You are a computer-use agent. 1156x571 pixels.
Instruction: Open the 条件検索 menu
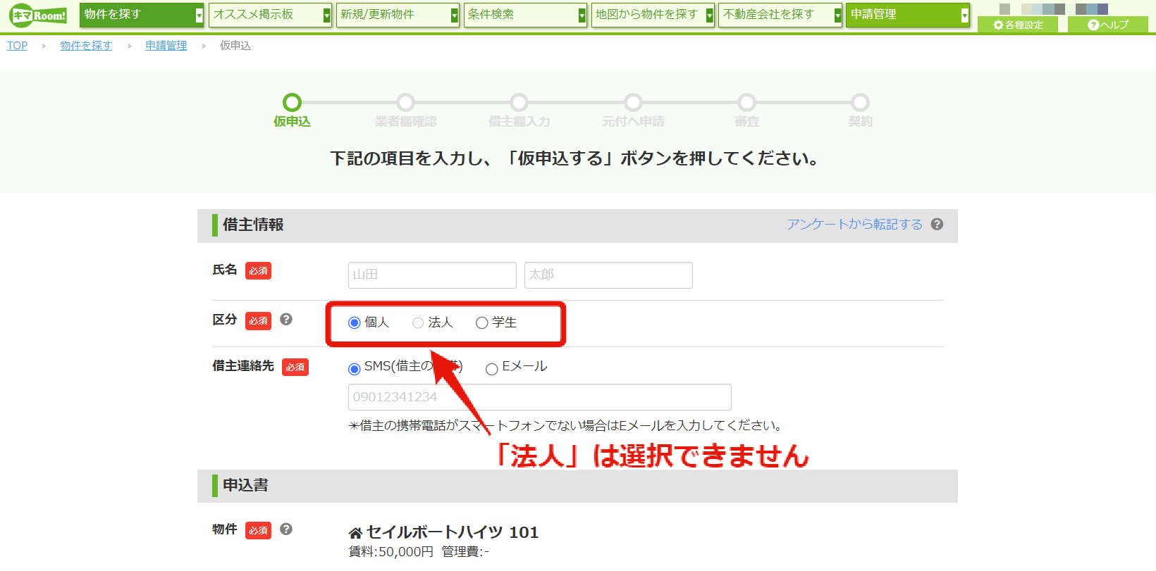click(x=525, y=15)
